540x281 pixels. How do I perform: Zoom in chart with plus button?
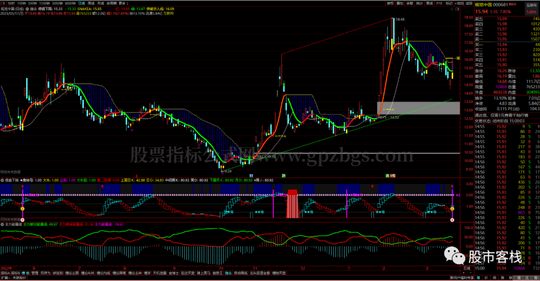coord(464,272)
